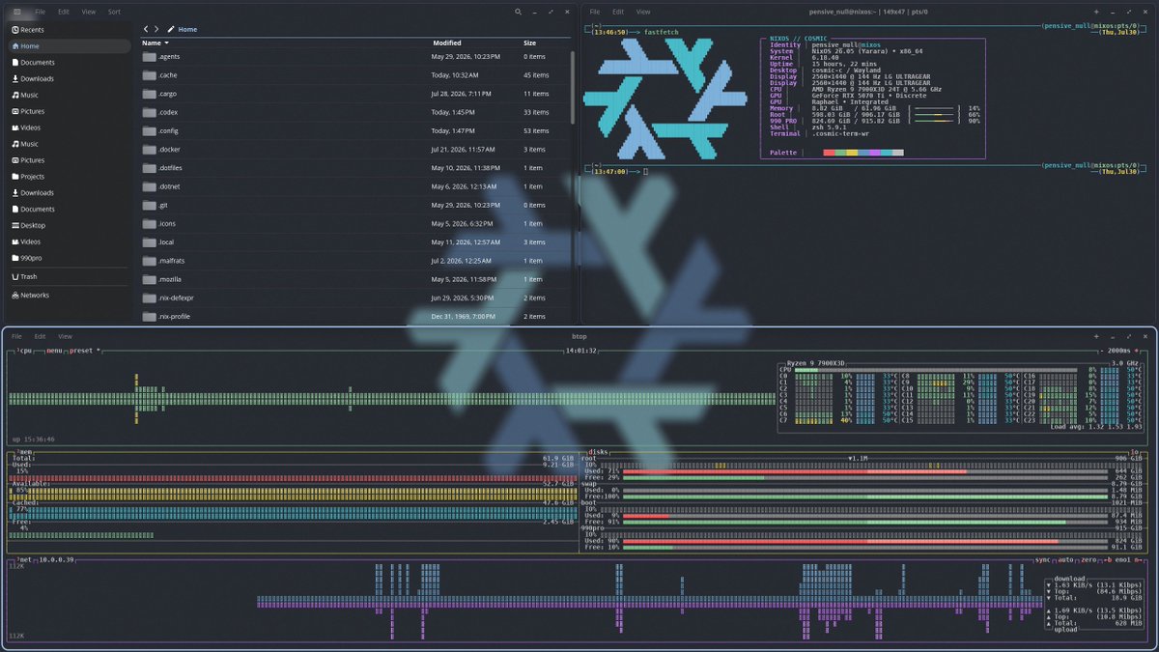The height and width of the screenshot is (652, 1159).
Task: Open Projects in the files sidebar
Action: 68,177
